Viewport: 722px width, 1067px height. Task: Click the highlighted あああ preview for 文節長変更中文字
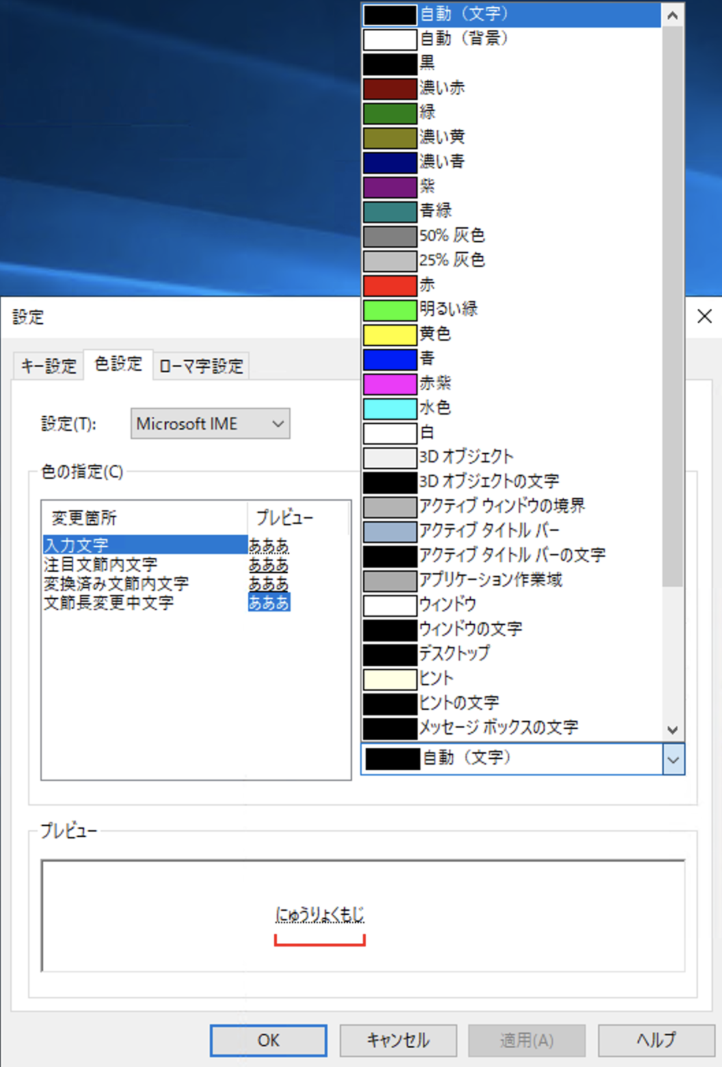tap(269, 603)
